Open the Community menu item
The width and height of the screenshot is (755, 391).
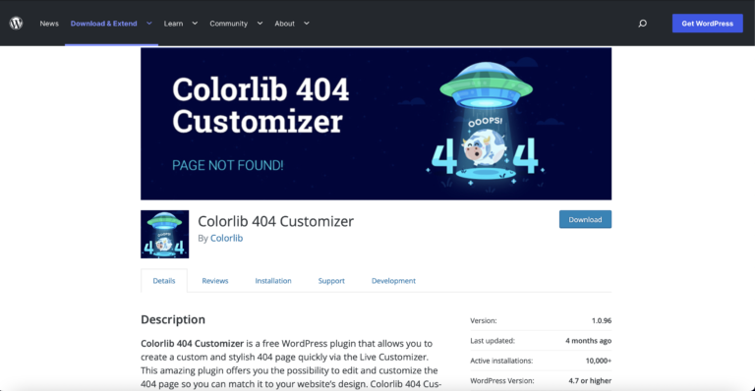[x=228, y=23]
